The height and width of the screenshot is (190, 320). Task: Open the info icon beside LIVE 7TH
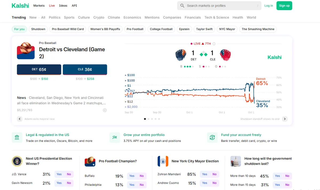point(214,44)
